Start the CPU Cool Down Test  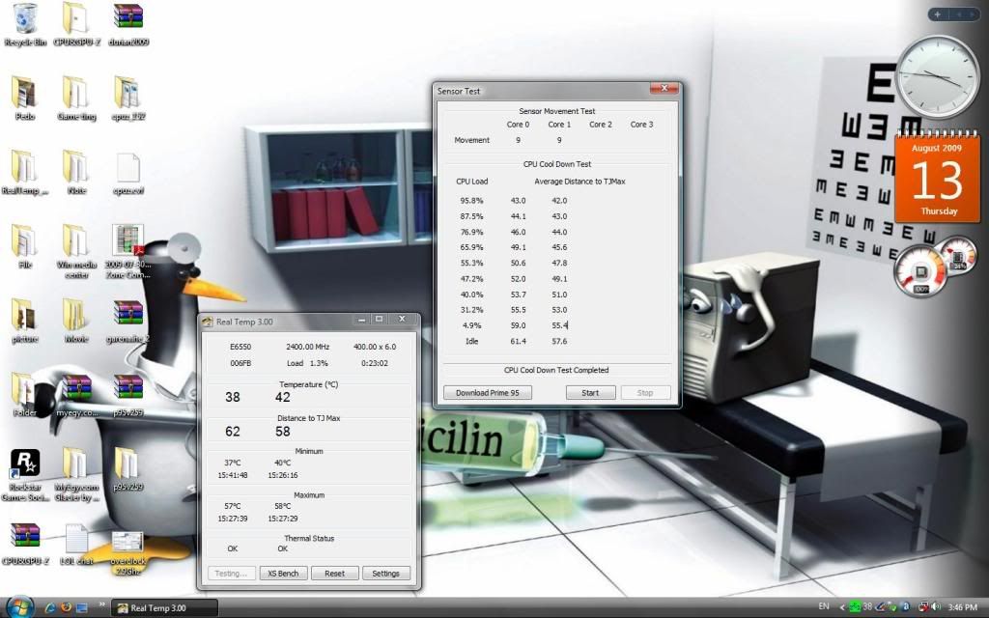point(590,392)
